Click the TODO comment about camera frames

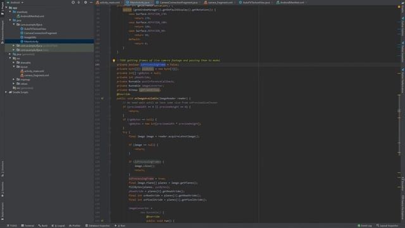pos(168,61)
